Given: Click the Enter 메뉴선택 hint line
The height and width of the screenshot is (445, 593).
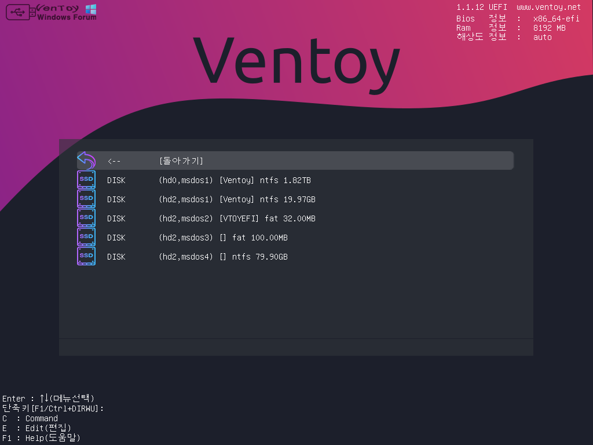Looking at the screenshot, I should pyautogui.click(x=49, y=398).
